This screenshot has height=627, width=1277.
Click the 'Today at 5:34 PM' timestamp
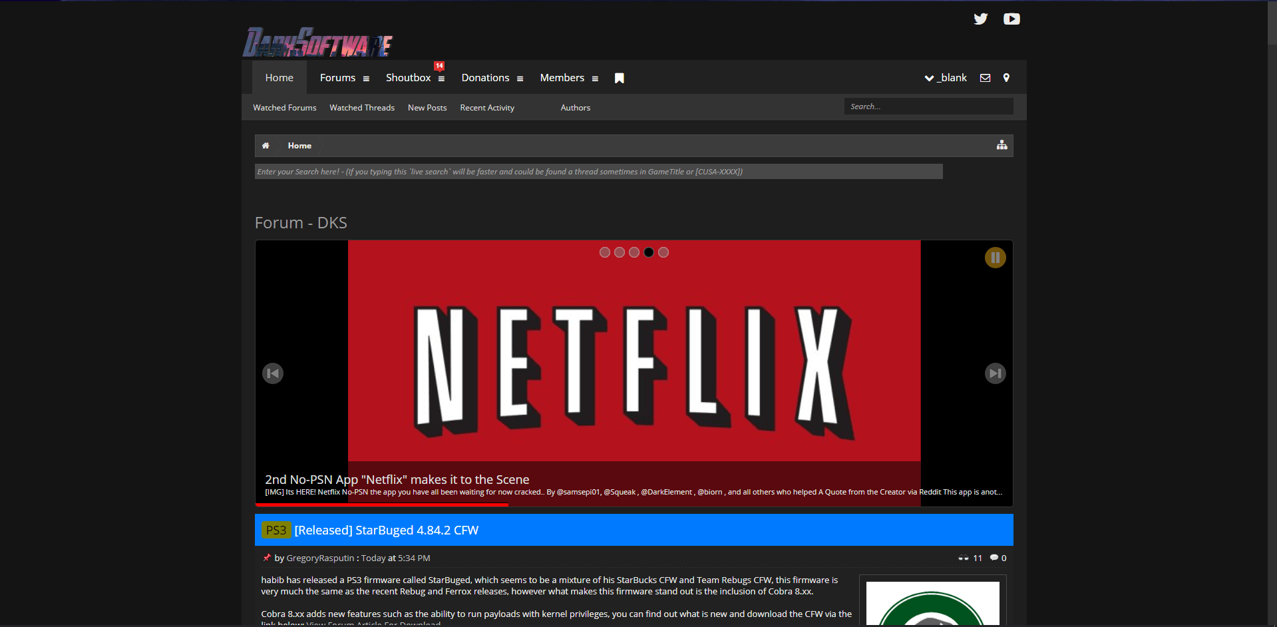(396, 558)
